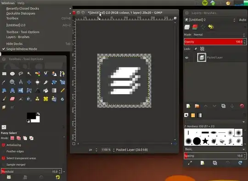Select the Ellipse Select tool

tap(12, 74)
